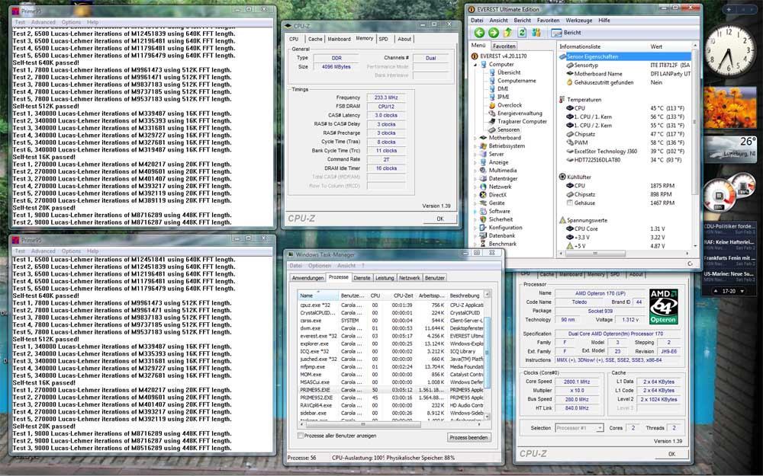
Task: Expand the Server node in EVEREST
Action: [x=475, y=154]
